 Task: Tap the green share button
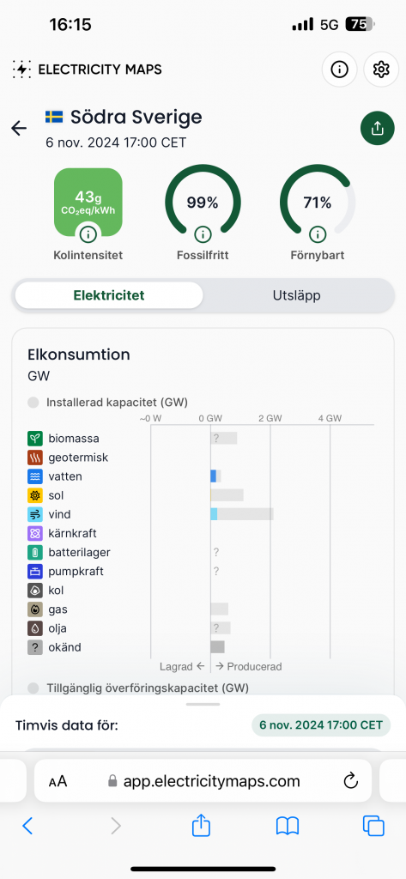pyautogui.click(x=378, y=129)
